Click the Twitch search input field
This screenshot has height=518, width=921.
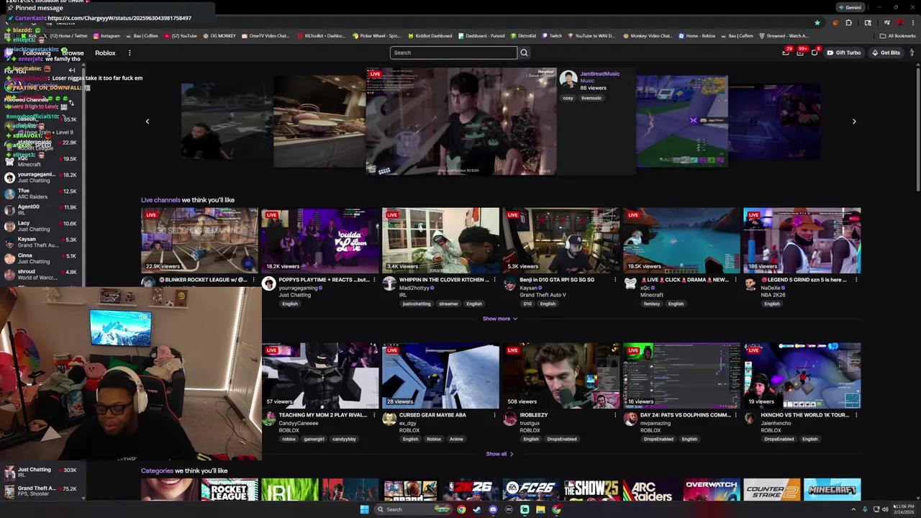tap(453, 53)
